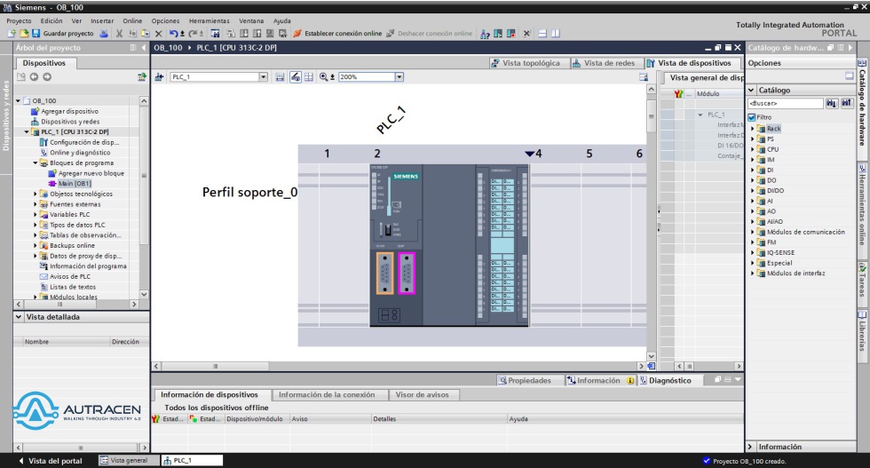Viewport: 870px width, 468px height.
Task: Click the Redo arrow icon
Action: pos(192,34)
